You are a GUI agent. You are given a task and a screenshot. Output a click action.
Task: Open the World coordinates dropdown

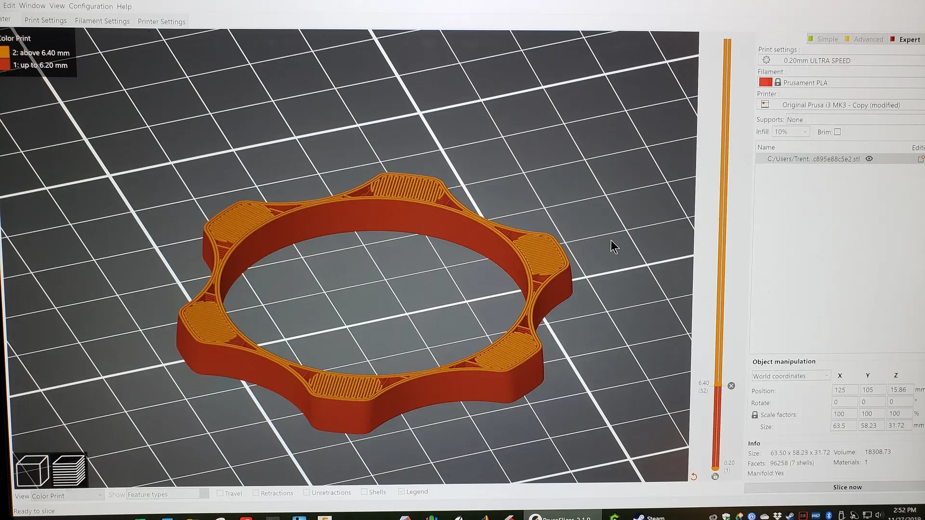click(x=791, y=376)
